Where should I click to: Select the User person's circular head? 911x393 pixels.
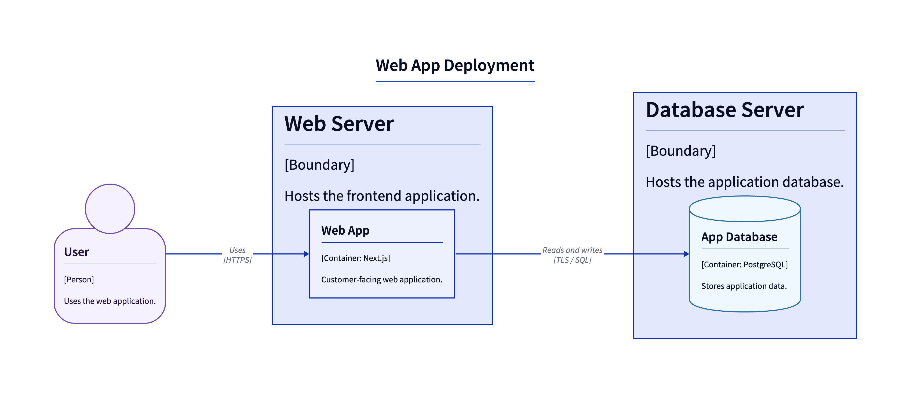(110, 209)
